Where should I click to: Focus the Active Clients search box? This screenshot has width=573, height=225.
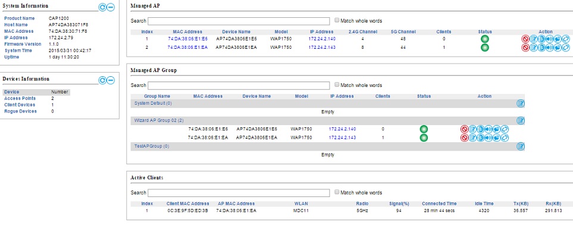[239, 192]
